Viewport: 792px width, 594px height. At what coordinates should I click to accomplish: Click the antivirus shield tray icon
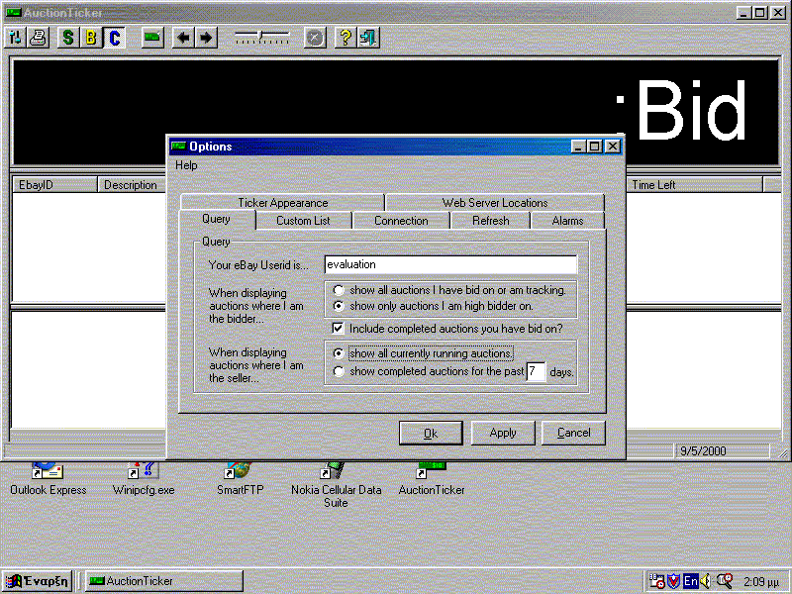point(674,581)
